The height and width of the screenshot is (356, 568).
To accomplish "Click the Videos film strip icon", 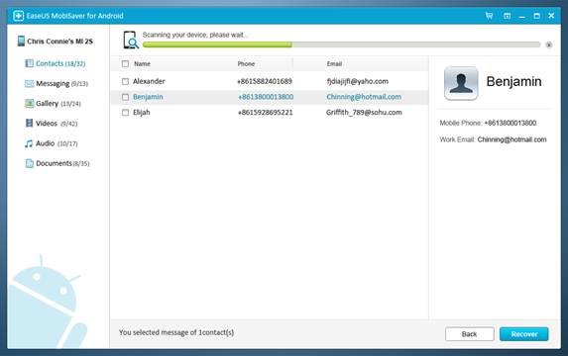I will 29,124.
